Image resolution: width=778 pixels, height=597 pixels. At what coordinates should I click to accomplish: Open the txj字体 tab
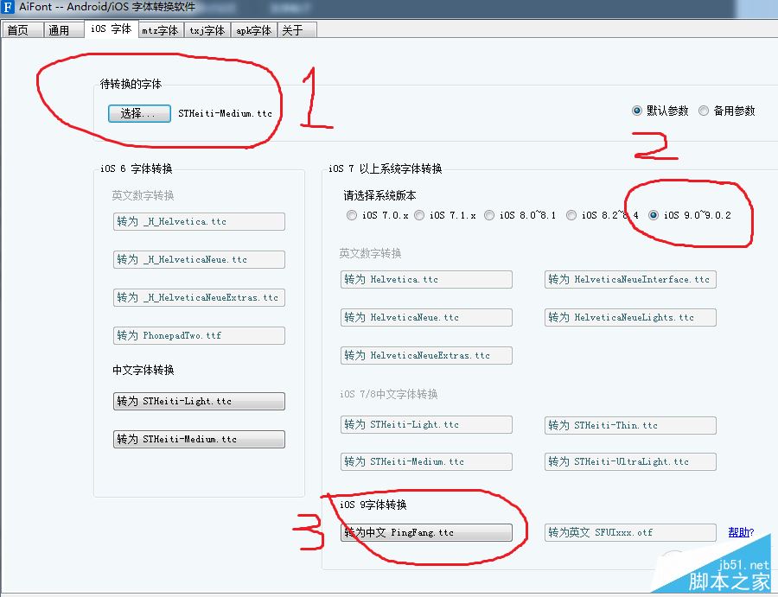[x=207, y=29]
